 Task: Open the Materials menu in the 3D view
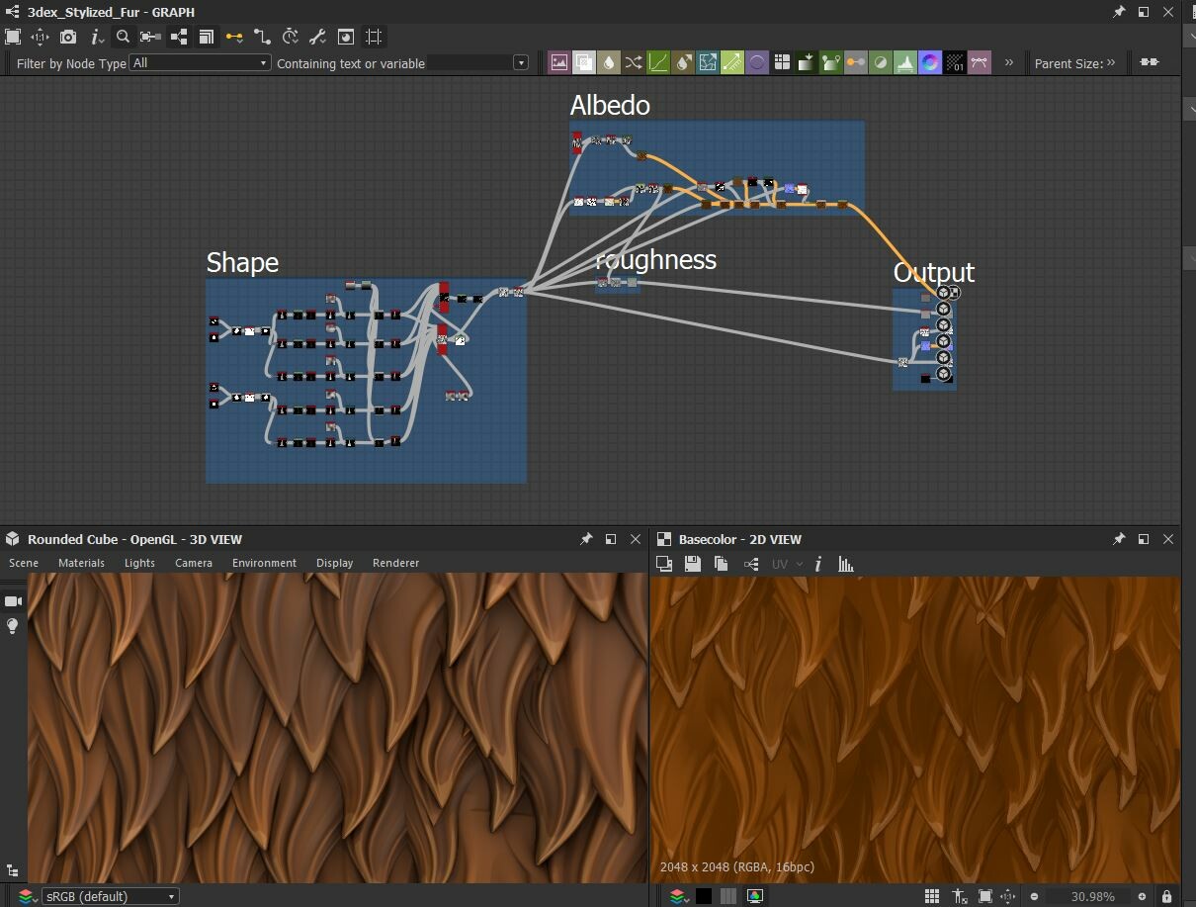tap(81, 563)
